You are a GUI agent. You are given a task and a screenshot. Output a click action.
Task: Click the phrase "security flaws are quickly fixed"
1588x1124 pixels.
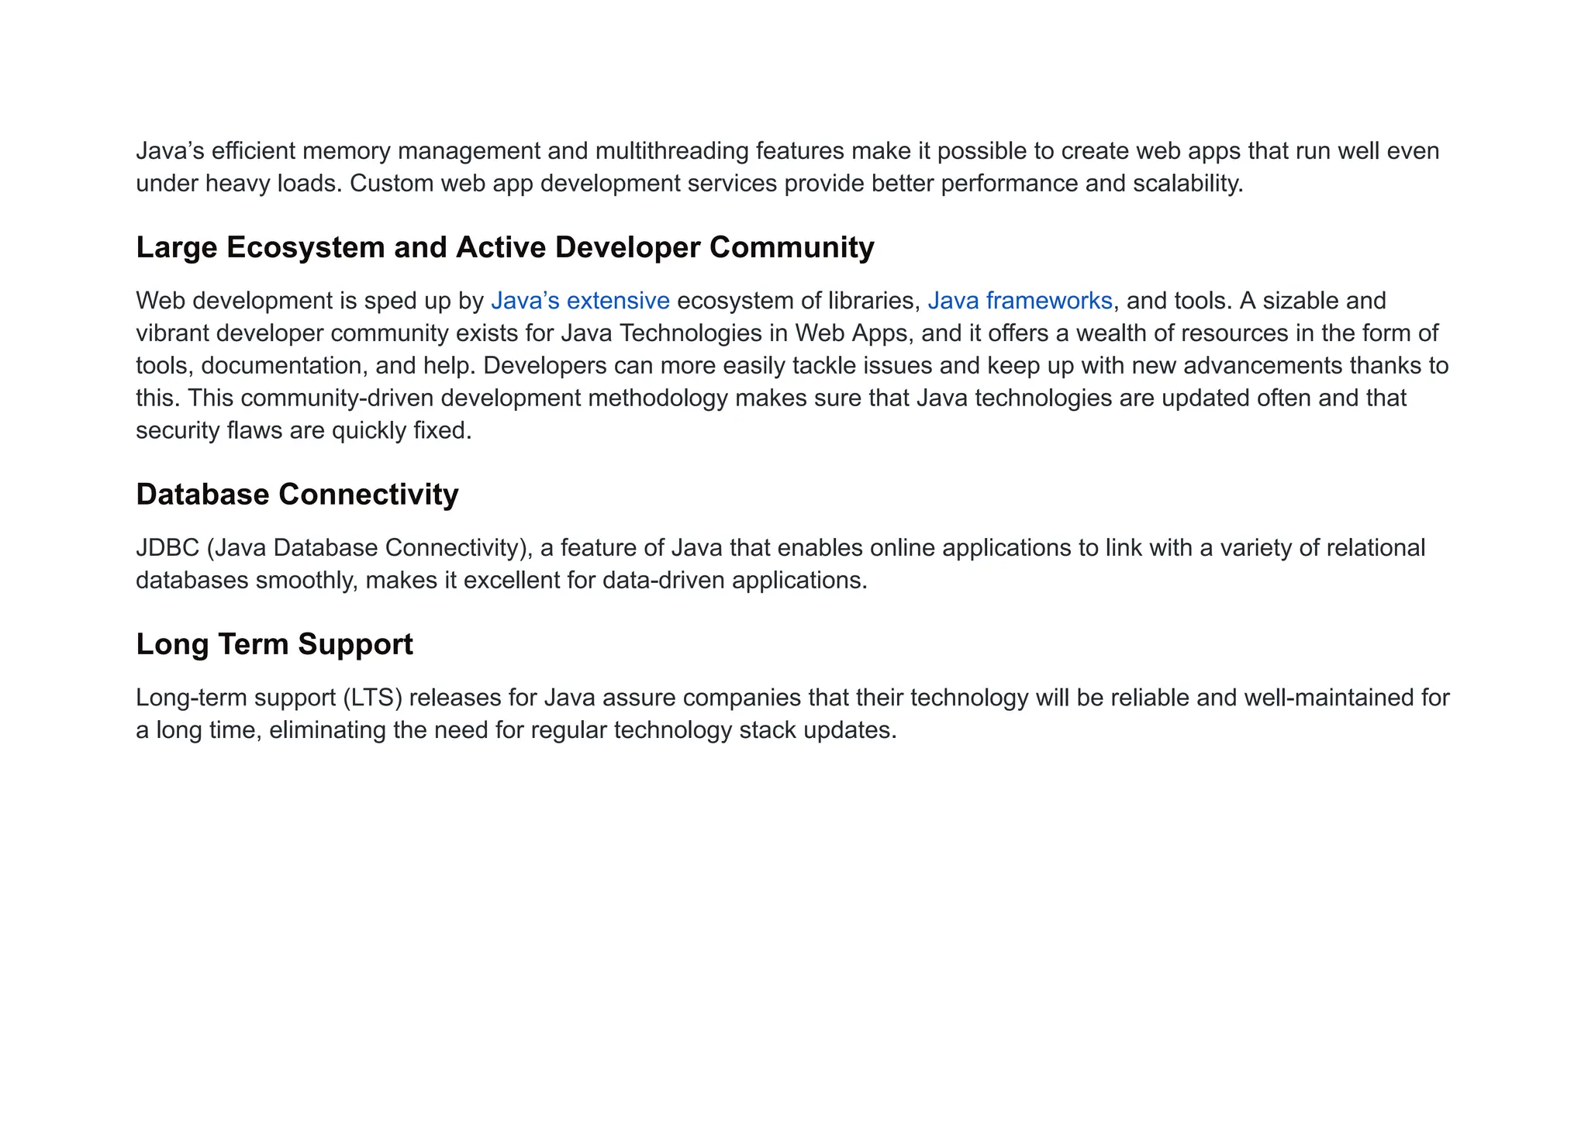click(x=303, y=430)
